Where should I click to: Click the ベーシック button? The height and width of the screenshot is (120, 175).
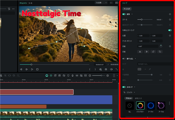(127, 9)
